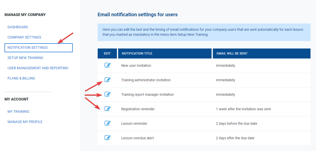Screen dimensions: 316x151
Task: Edit the Lesson overdue alert notification
Action: (107, 138)
